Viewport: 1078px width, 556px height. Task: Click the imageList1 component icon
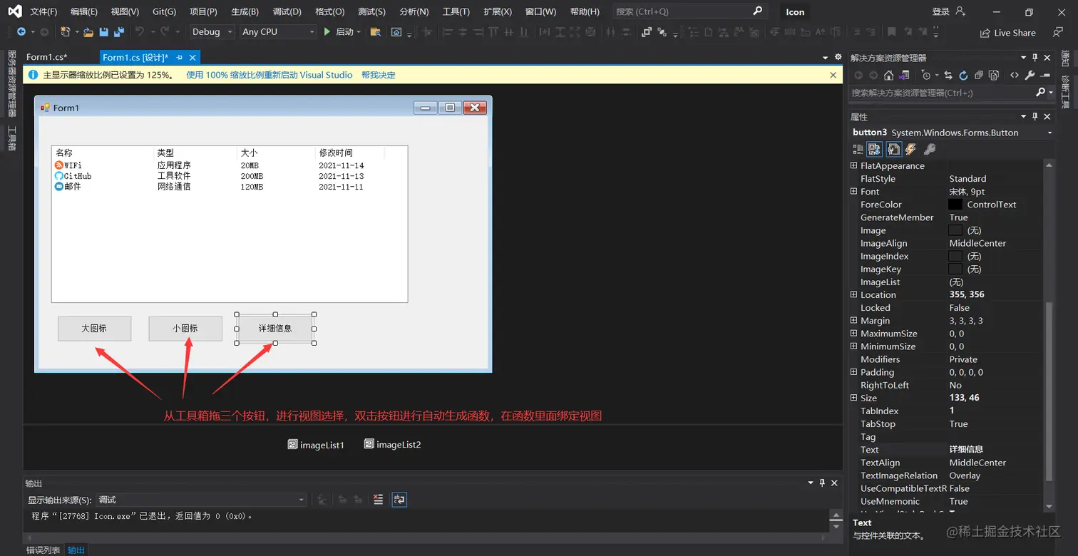coord(292,444)
